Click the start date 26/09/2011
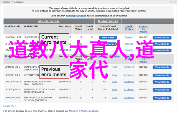The width and height of the screenshot is (177, 114). (x=65, y=82)
